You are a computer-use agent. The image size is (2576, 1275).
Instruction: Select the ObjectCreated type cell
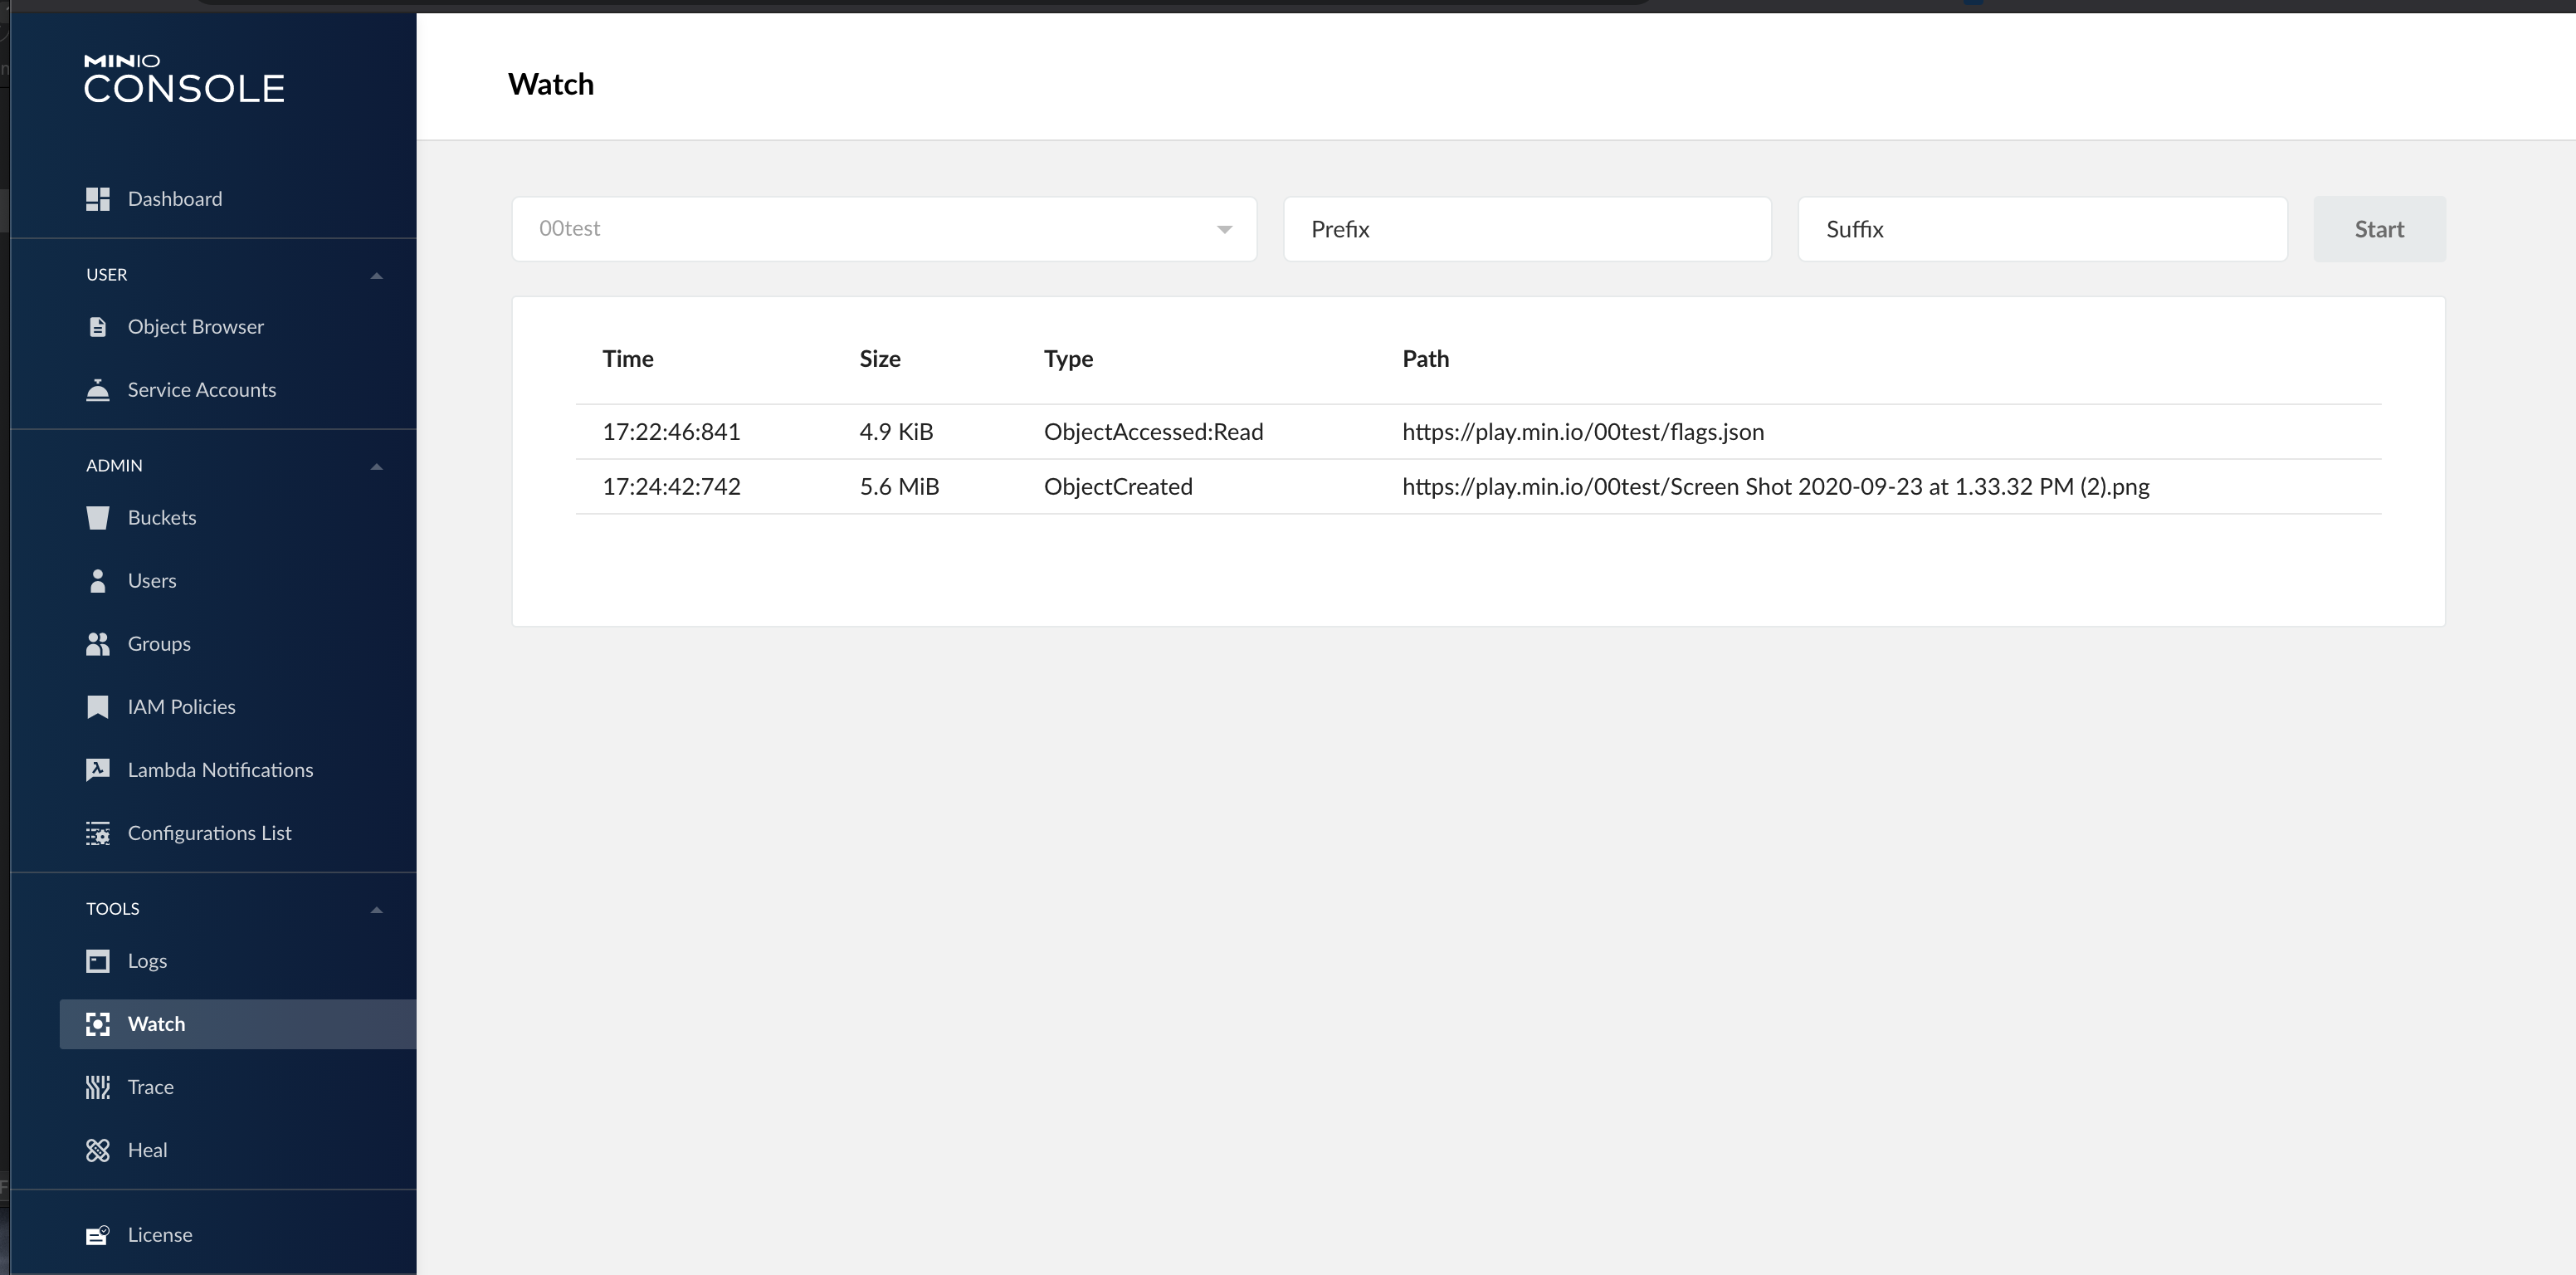click(1118, 487)
